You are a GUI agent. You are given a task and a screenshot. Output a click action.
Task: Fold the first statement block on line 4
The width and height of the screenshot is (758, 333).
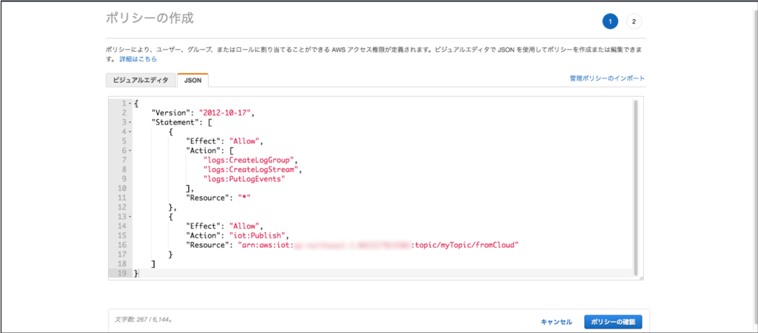[x=130, y=131]
